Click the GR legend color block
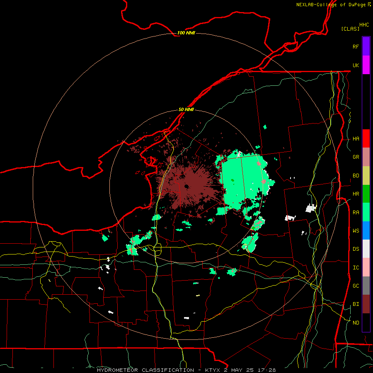 click(x=366, y=157)
